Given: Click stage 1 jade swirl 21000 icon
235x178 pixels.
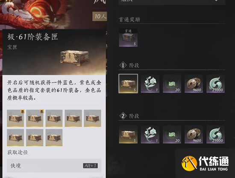Looking at the screenshot, I should [x=215, y=84].
